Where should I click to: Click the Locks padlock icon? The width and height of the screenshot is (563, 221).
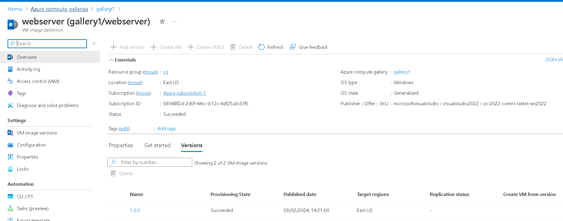pyautogui.click(x=10, y=169)
